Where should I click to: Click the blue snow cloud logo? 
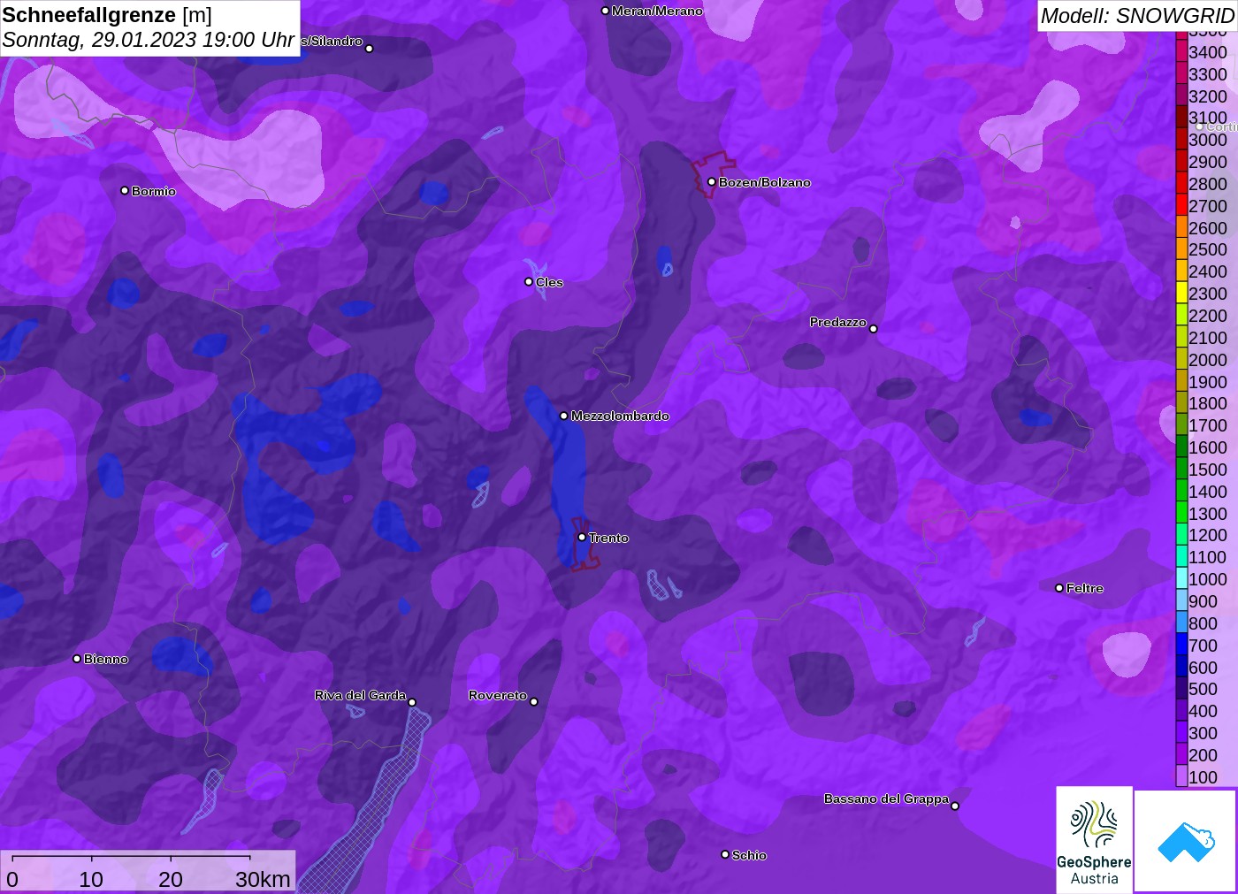(x=1186, y=841)
